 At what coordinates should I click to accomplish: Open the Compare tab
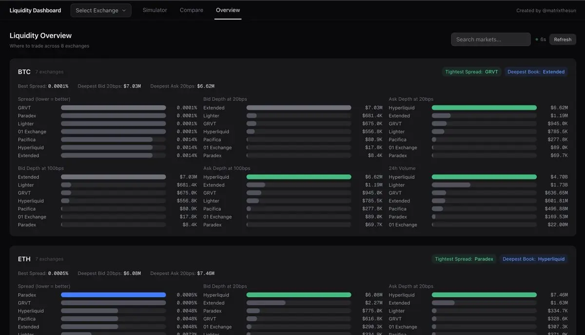(x=191, y=10)
